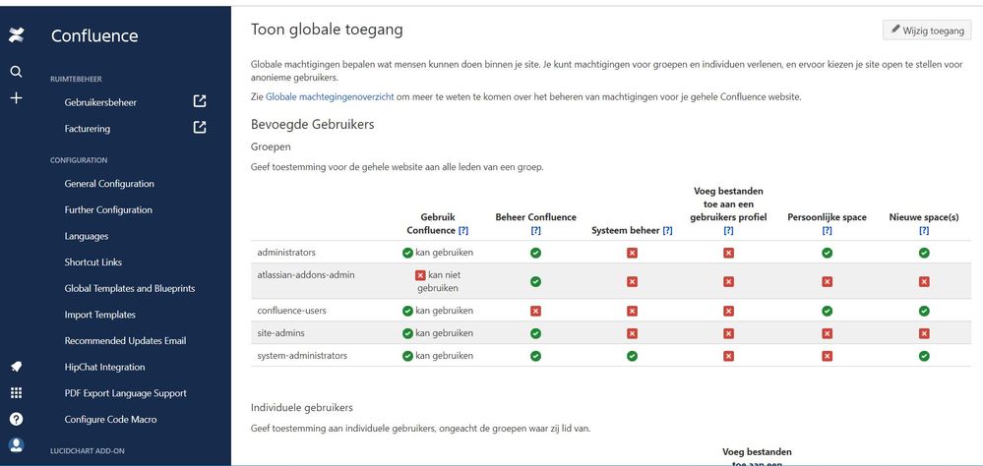Open the user profile avatar
The image size is (983, 466).
[x=17, y=444]
